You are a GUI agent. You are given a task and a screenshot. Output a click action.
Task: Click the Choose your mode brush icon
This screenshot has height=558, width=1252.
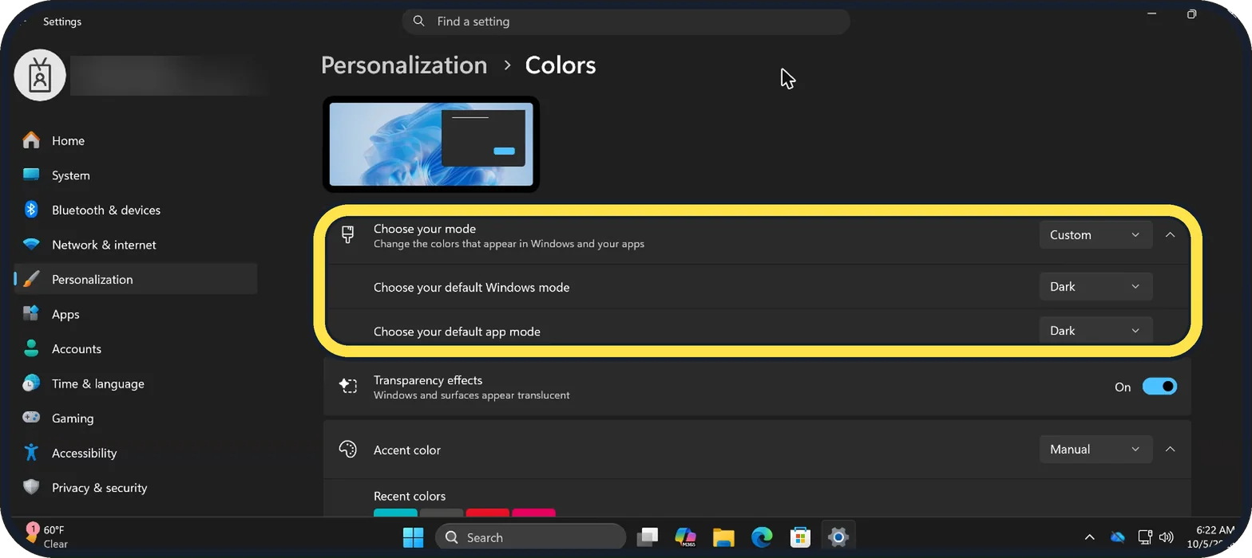pos(347,235)
